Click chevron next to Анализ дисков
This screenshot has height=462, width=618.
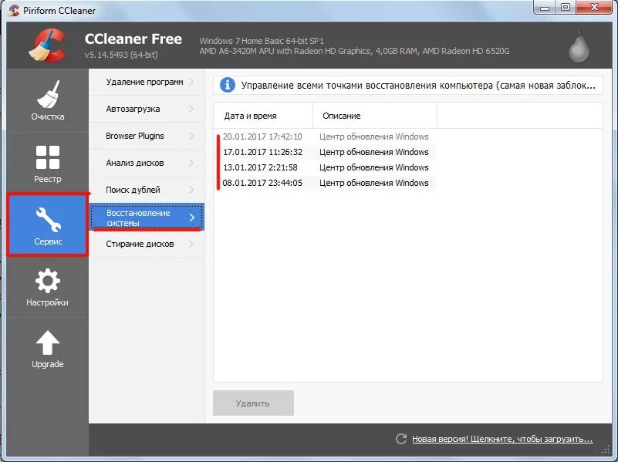pyautogui.click(x=191, y=163)
